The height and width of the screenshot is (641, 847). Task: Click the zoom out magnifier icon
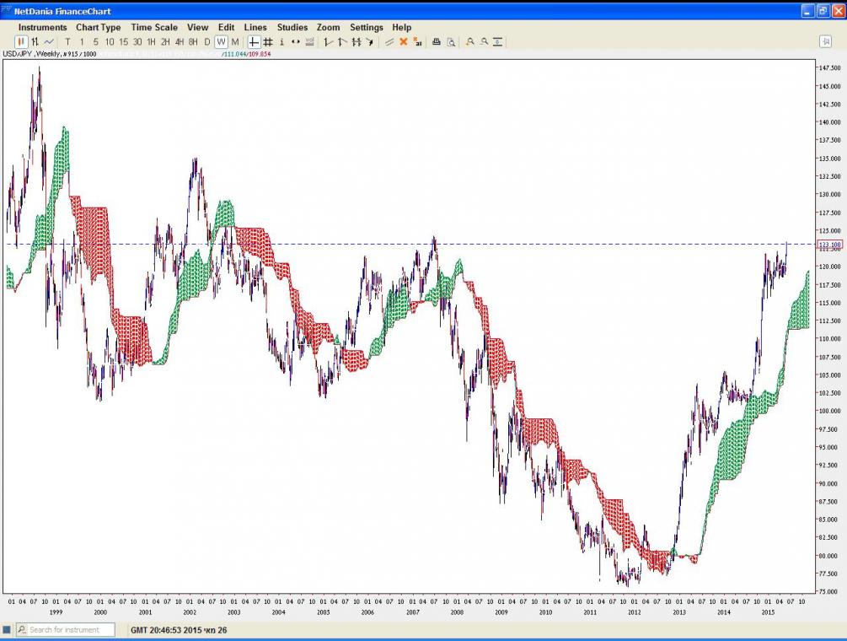click(x=485, y=41)
